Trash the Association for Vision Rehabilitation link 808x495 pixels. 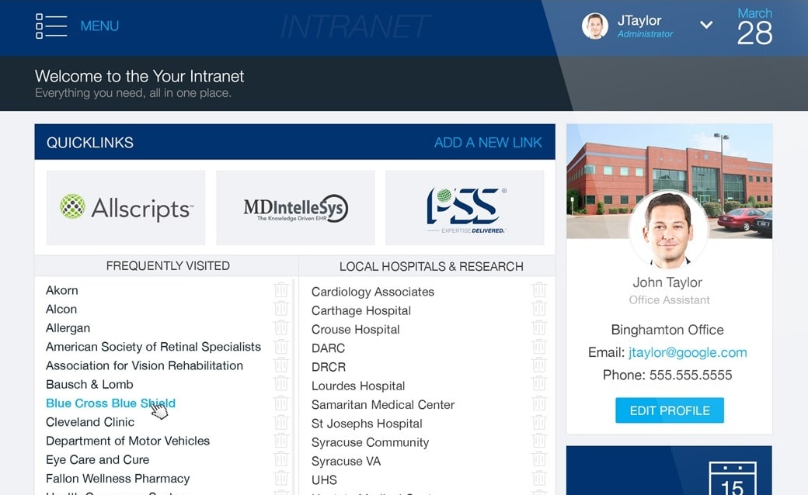pyautogui.click(x=280, y=365)
